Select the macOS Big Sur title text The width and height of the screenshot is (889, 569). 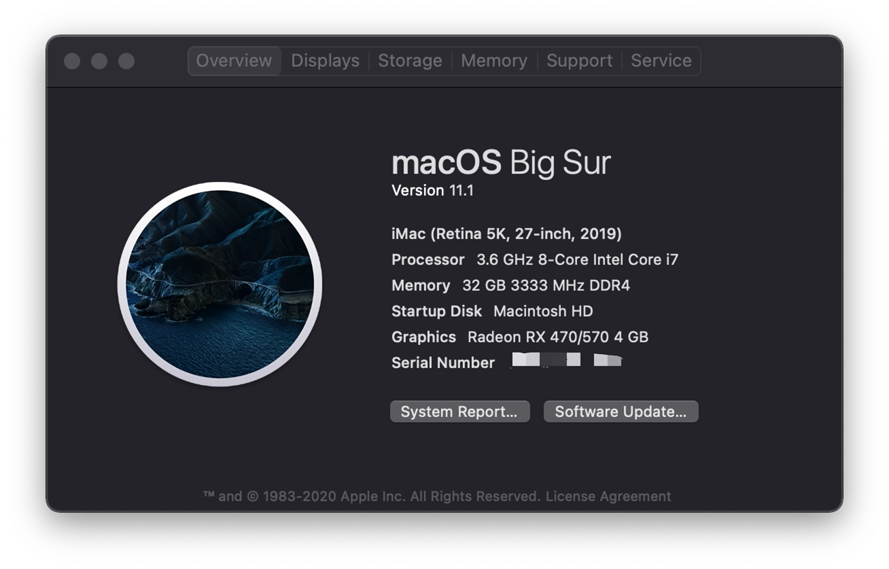click(x=501, y=163)
